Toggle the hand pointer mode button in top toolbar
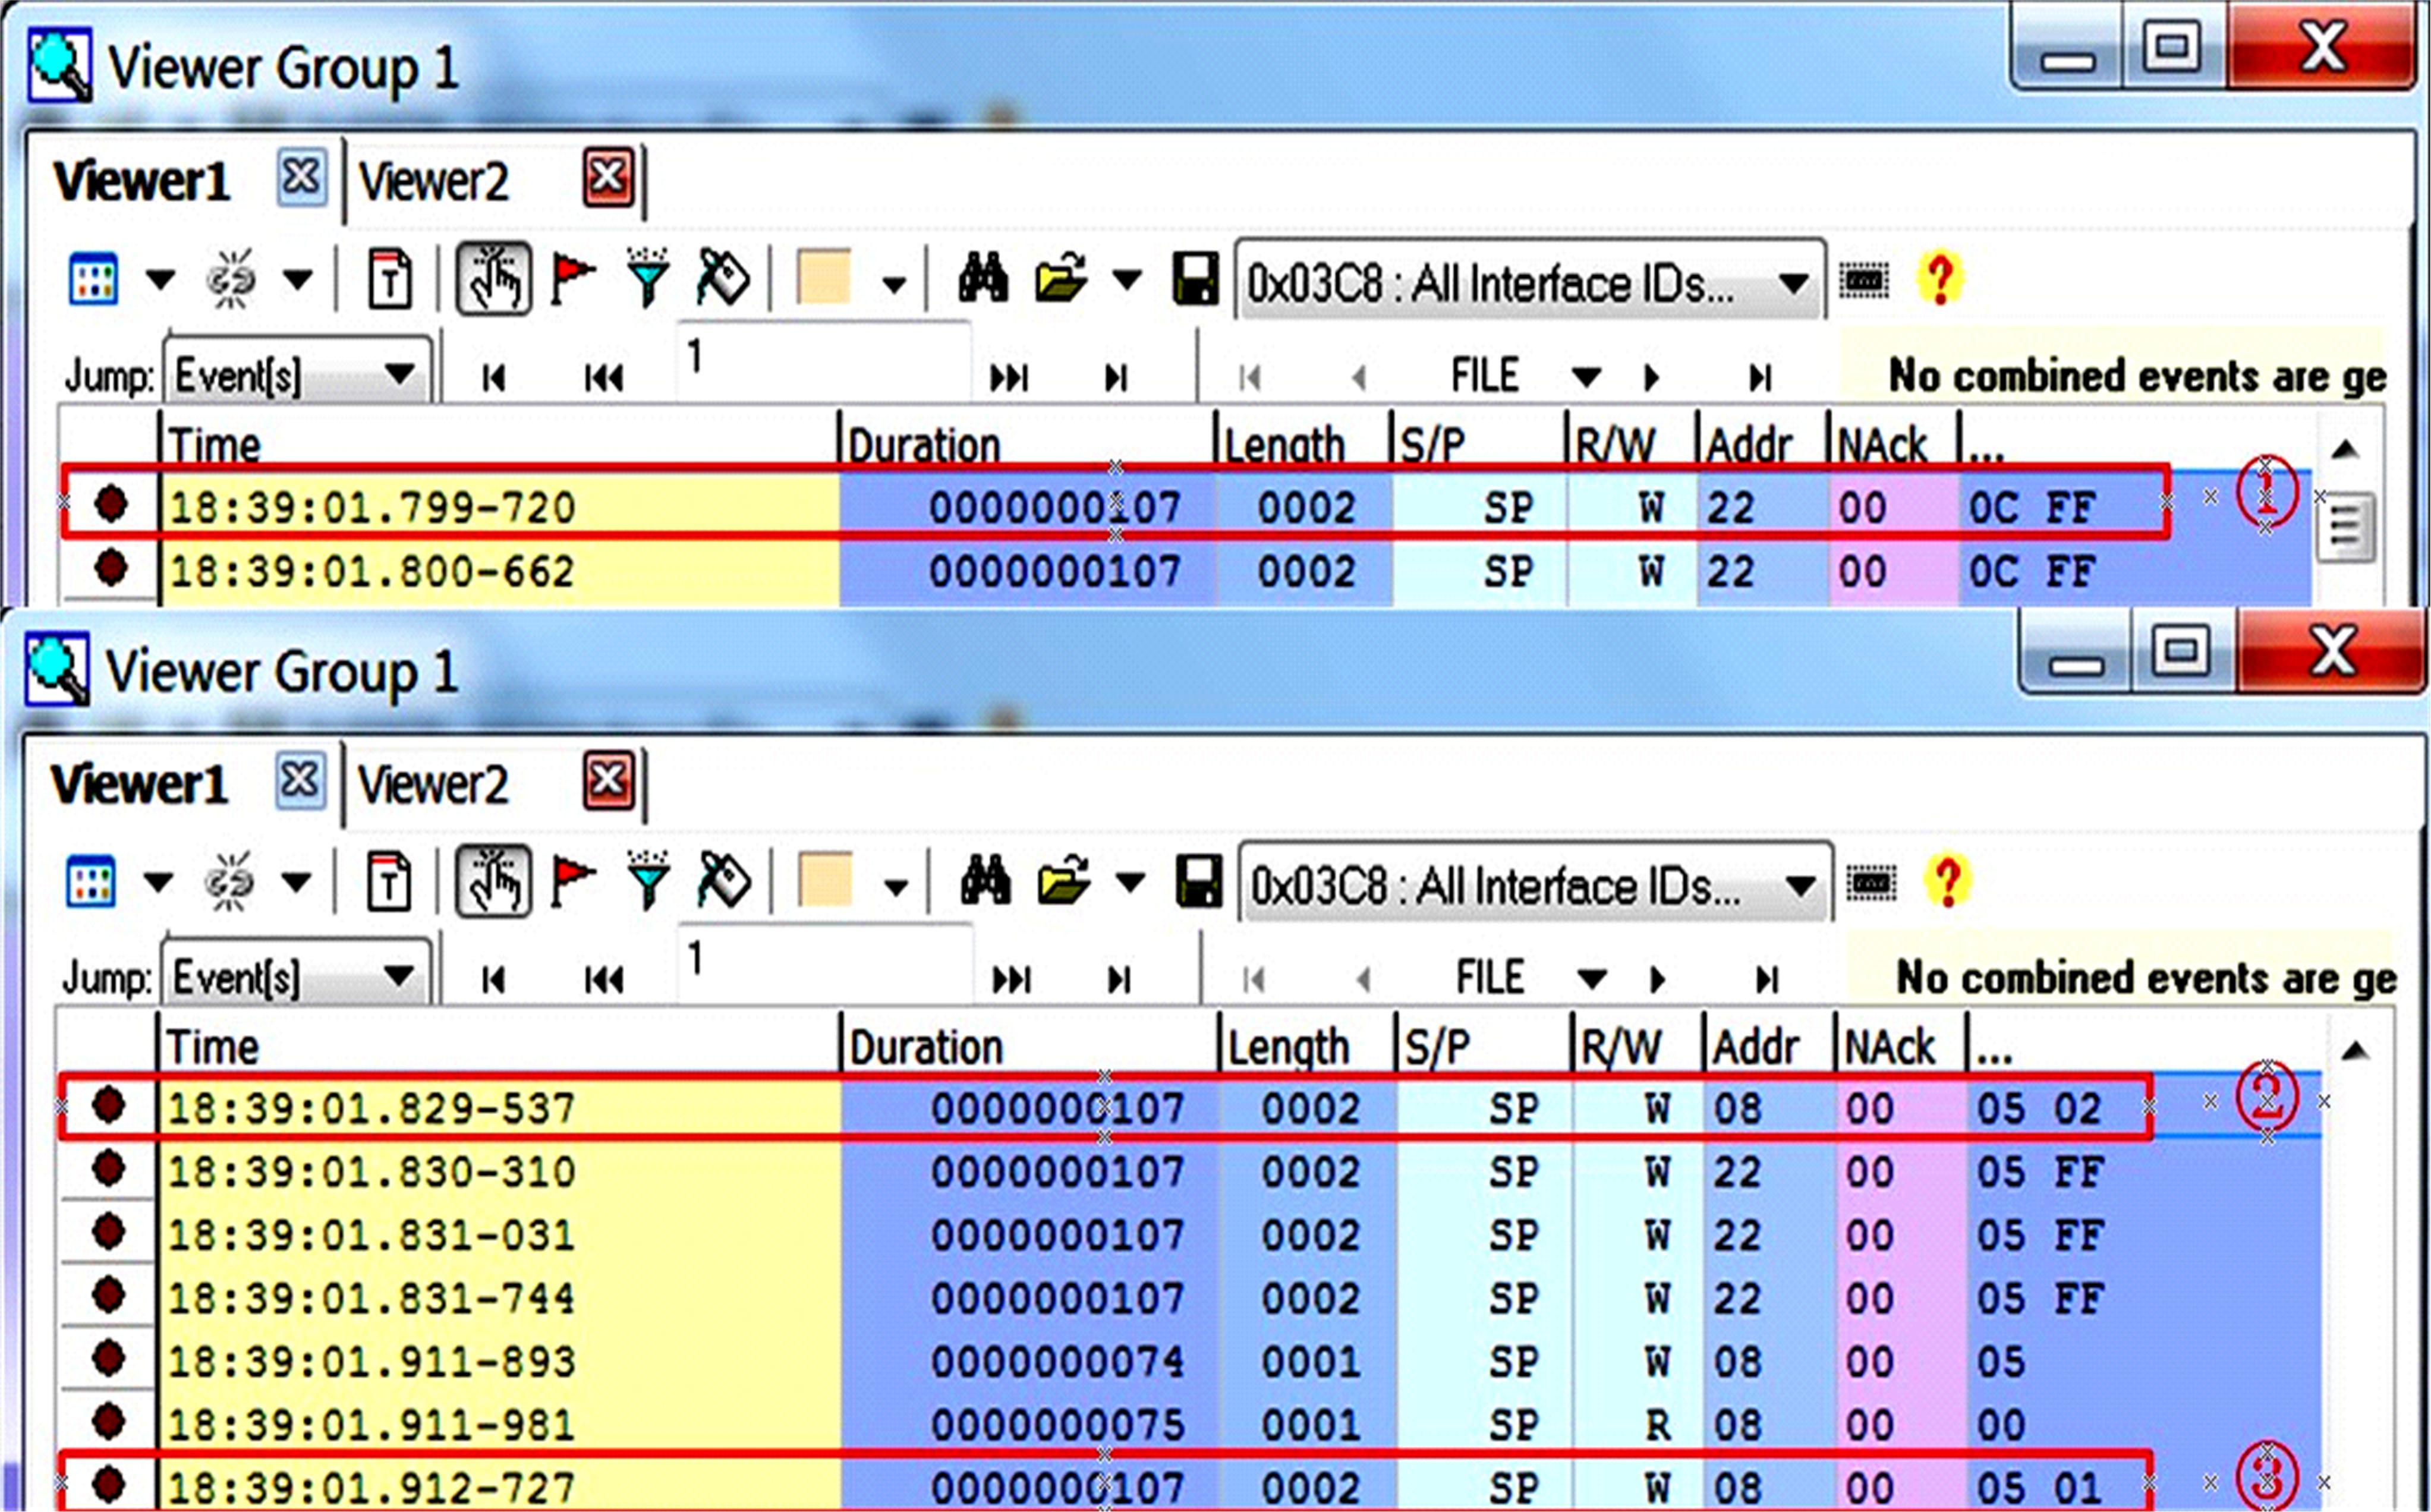 493,279
